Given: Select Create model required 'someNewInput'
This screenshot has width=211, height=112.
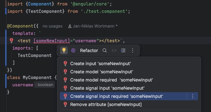Looking at the screenshot, I should coord(129,80).
